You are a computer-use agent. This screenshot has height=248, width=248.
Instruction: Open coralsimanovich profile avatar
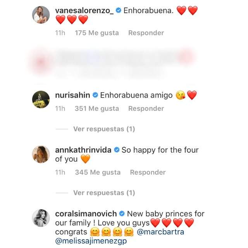(x=41, y=218)
